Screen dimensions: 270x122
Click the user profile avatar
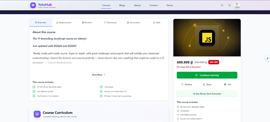[237, 5]
